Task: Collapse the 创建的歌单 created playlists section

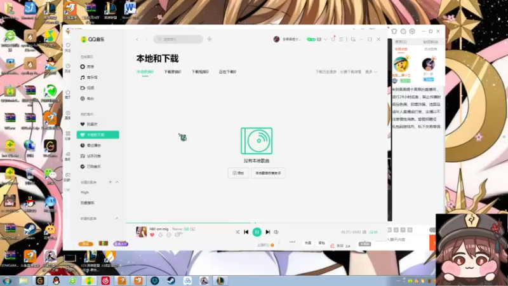Action: [117, 182]
